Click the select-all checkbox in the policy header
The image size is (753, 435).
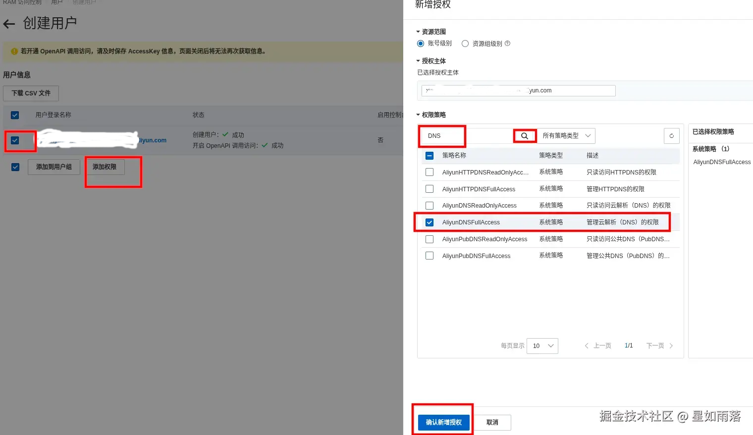point(429,155)
